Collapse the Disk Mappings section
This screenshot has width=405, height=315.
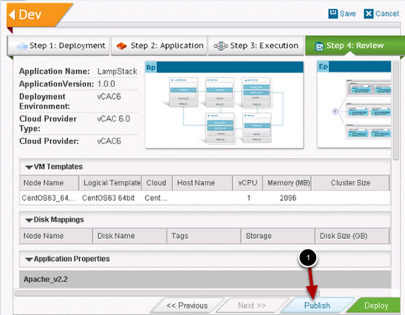click(29, 220)
